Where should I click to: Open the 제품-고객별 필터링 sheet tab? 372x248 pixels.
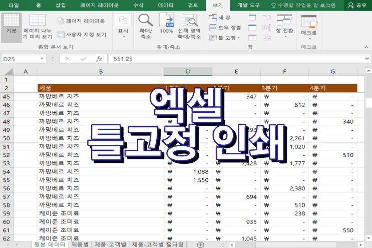click(x=158, y=244)
